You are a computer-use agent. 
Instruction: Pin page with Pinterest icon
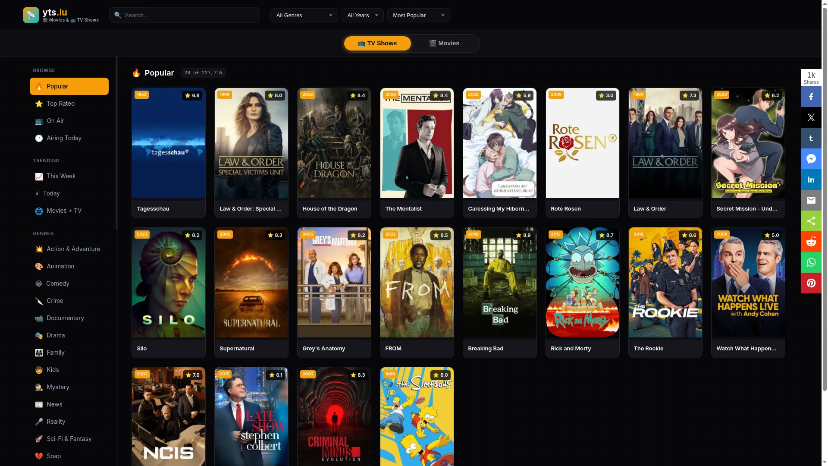[811, 283]
